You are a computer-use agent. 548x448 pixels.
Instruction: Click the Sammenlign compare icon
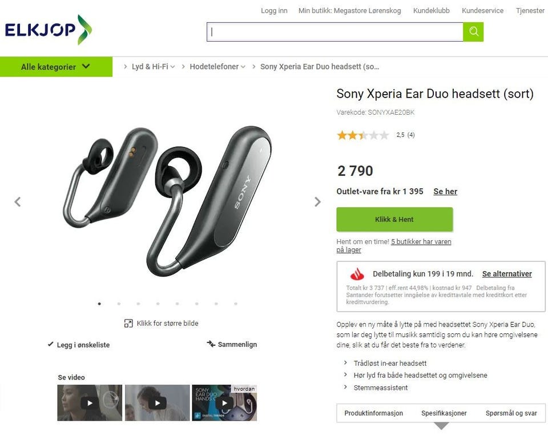(x=211, y=344)
